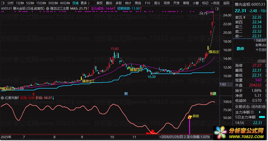This screenshot has width=268, height=141.
Task: Click the red S marker under chart
Action: pos(34,94)
